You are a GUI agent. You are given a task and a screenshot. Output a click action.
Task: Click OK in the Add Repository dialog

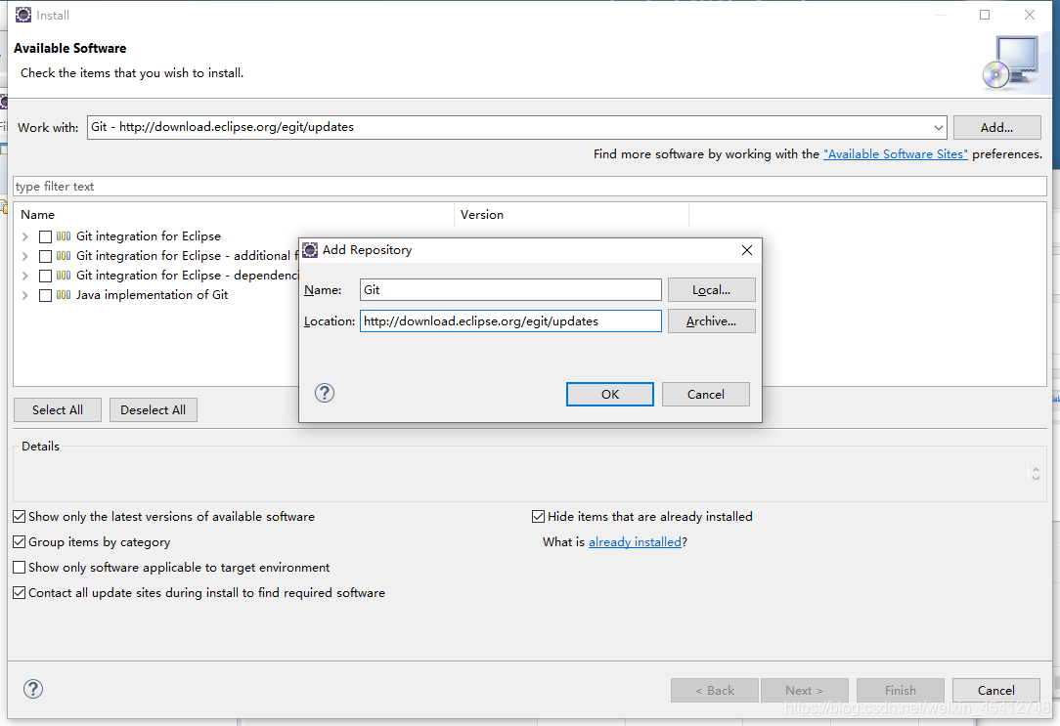610,395
